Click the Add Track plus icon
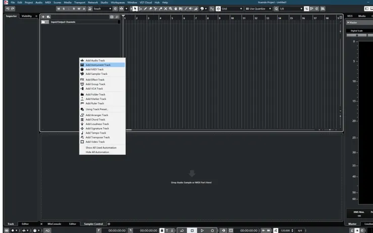Viewport: 373px width, 233px height. (x=43, y=17)
